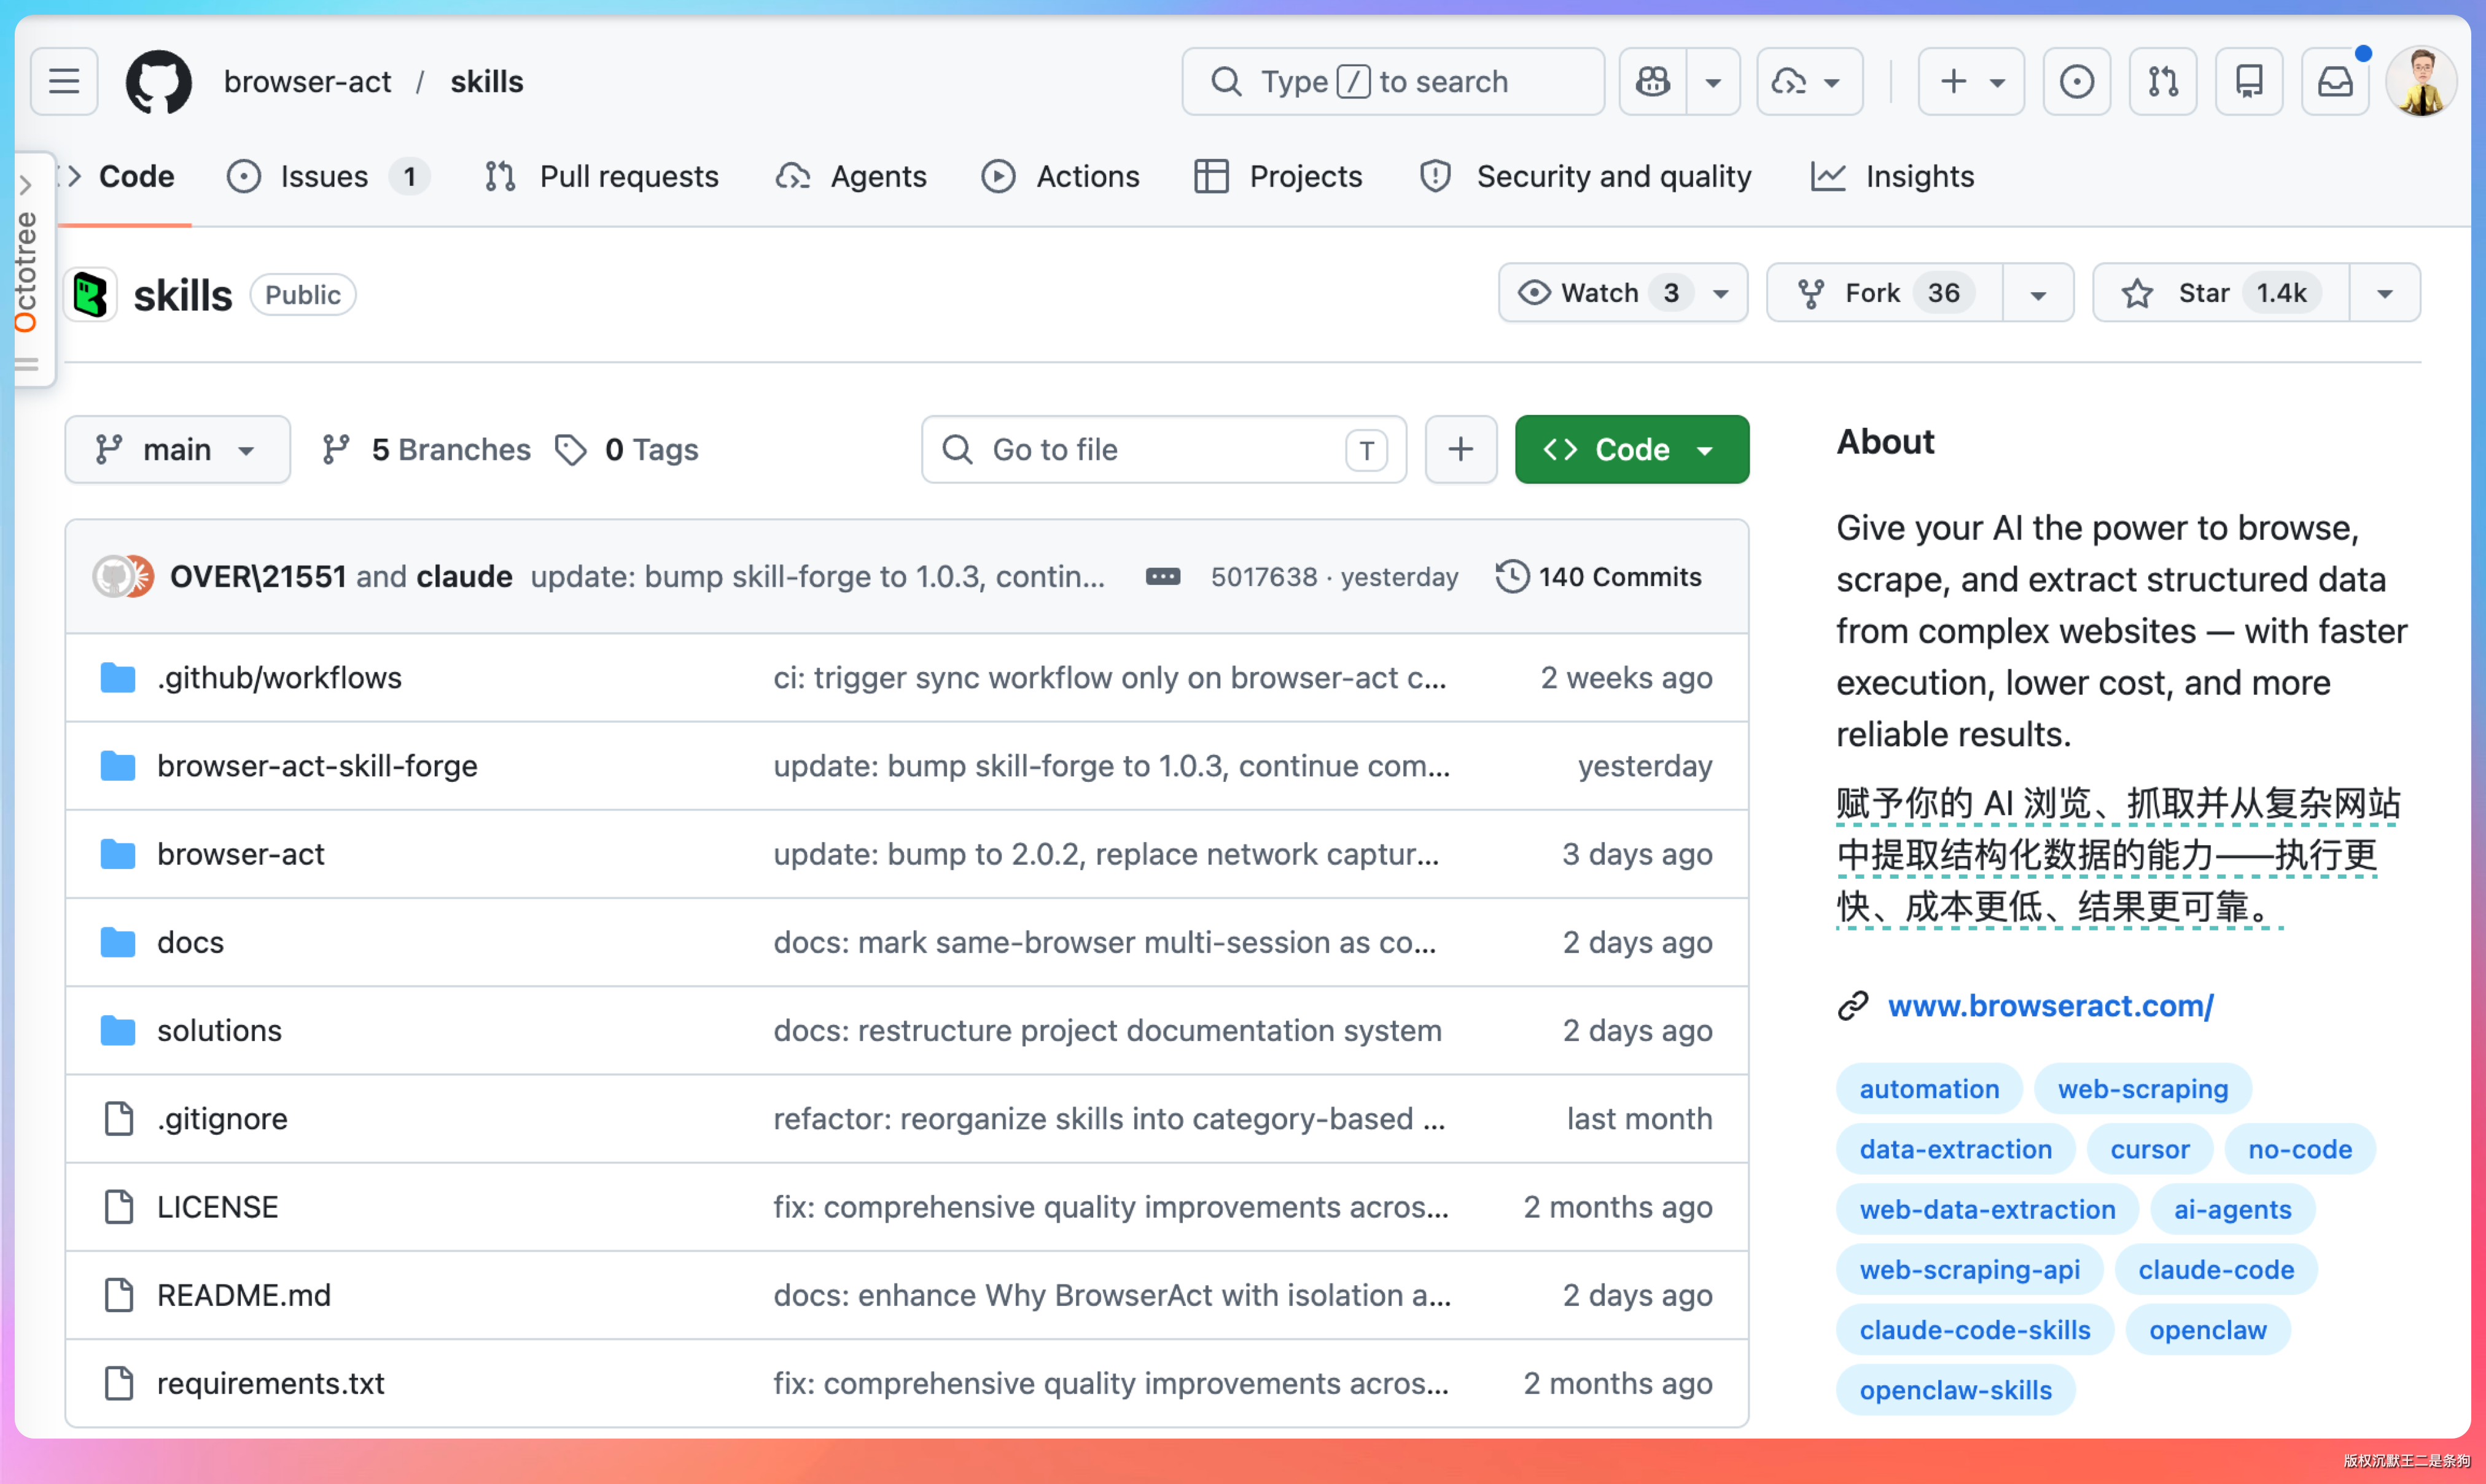
Task: Click the docs folder icon
Action: (x=118, y=942)
